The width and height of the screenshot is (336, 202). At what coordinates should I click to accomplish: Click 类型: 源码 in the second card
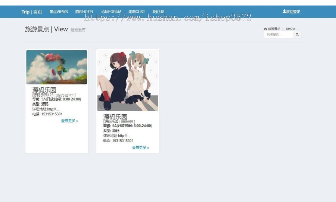111,131
